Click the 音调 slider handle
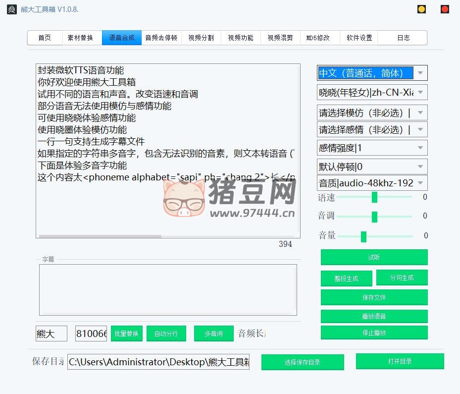460x394 pixels. (374, 217)
